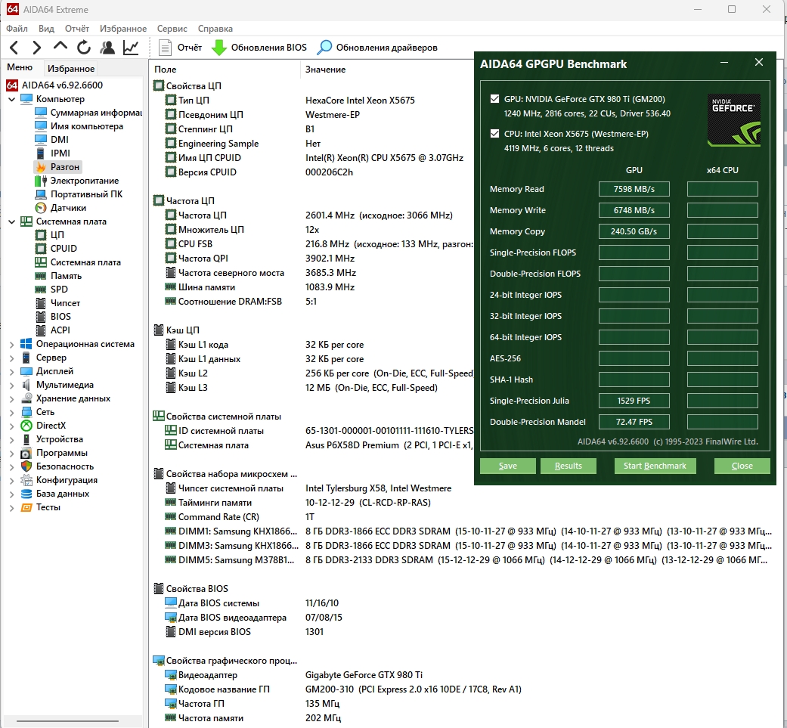
Task: Expand the Операционная система branch
Action: tap(11, 344)
